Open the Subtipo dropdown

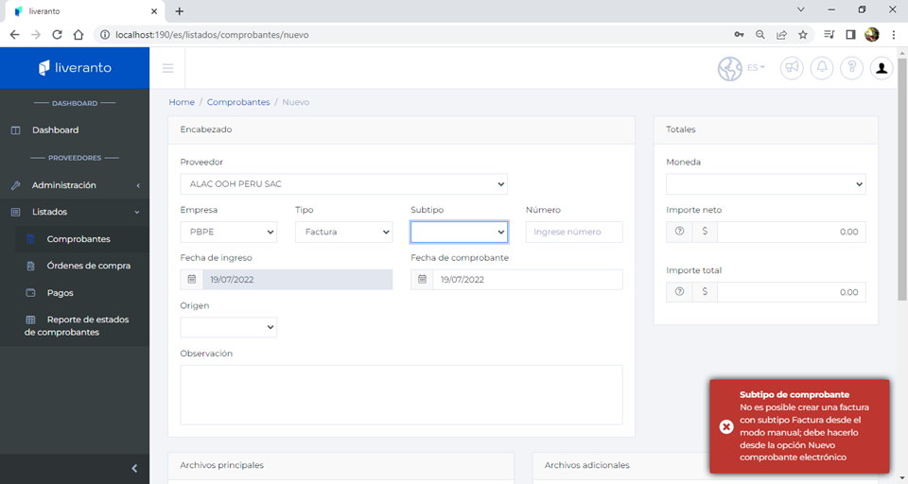click(460, 232)
